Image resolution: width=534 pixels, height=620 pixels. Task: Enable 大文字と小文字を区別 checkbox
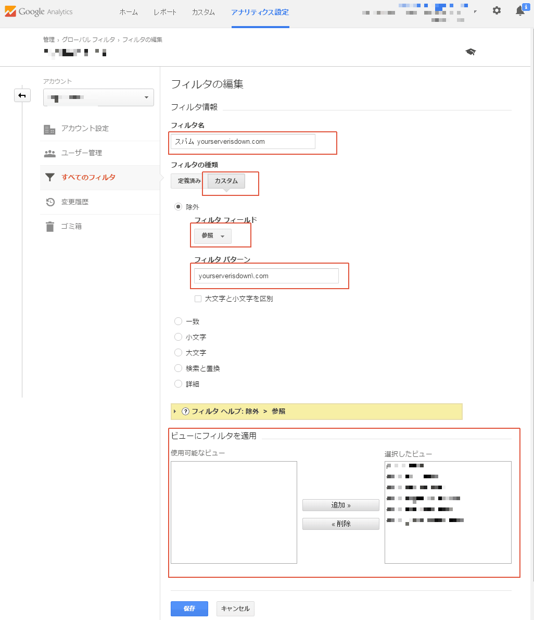(x=198, y=299)
